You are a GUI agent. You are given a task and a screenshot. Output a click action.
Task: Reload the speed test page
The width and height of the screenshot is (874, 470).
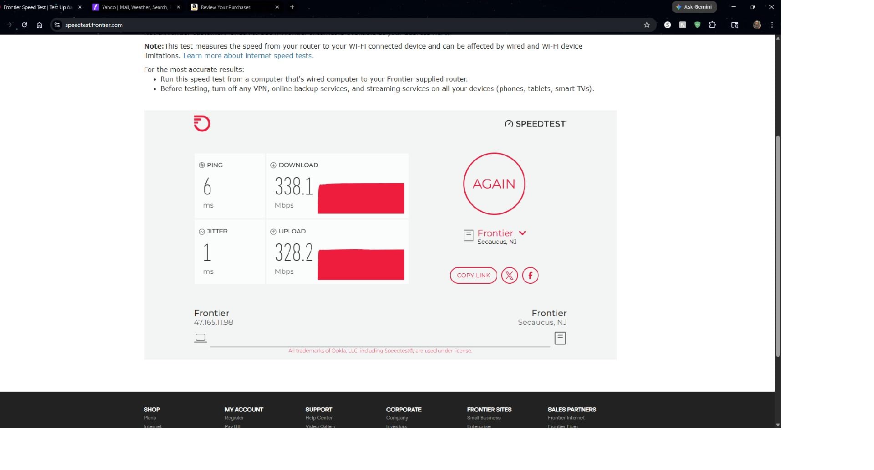point(25,25)
